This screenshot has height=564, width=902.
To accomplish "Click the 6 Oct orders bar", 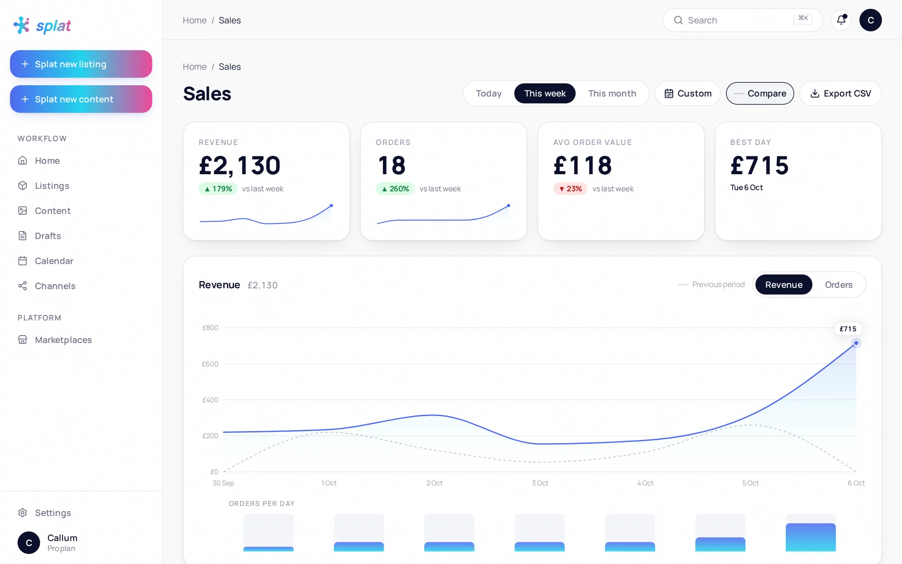I will (811, 537).
